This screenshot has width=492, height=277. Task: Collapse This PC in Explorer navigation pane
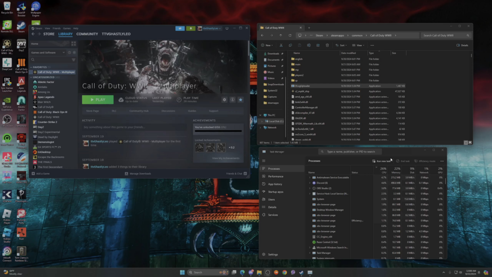pyautogui.click(x=260, y=115)
